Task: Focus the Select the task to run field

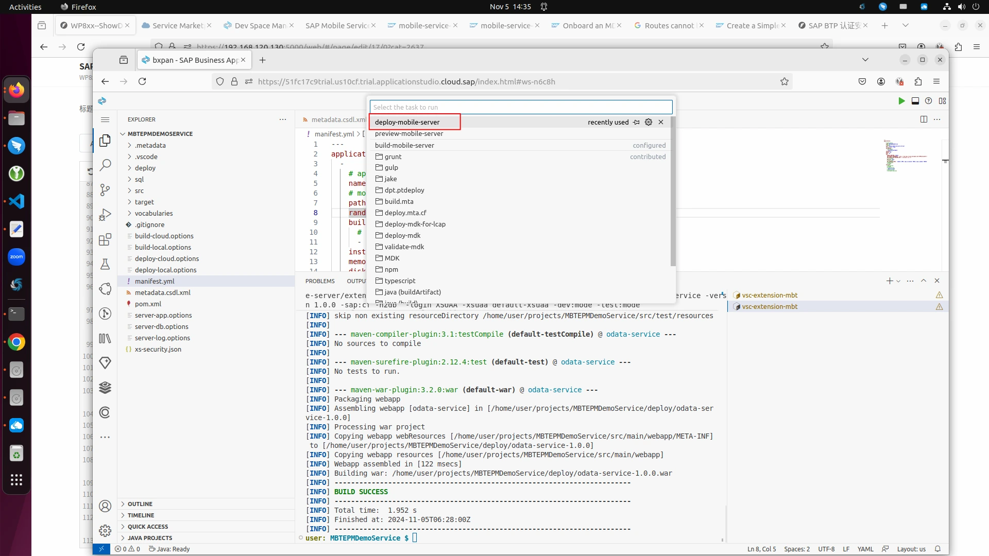Action: click(x=521, y=107)
